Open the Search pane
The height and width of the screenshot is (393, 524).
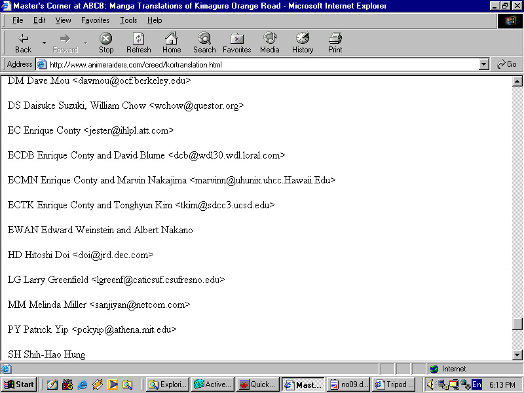coord(204,43)
